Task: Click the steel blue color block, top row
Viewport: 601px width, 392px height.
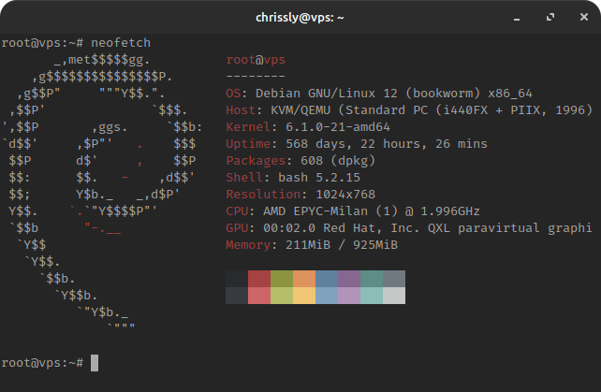Action: point(327,279)
